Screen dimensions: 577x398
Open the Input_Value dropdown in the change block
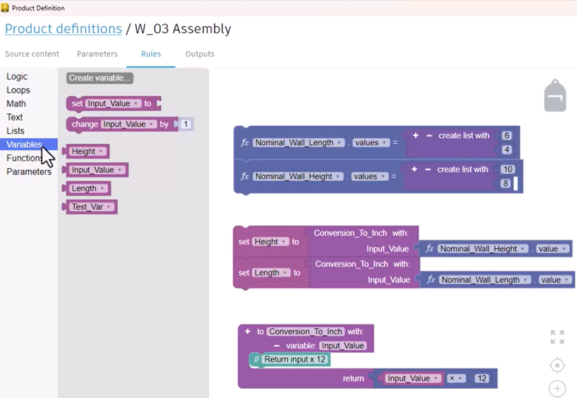pos(129,124)
